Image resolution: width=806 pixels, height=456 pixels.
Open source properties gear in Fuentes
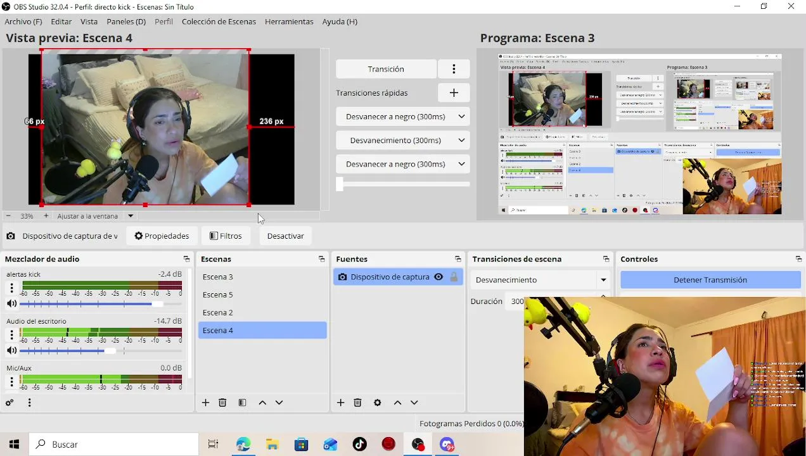click(378, 403)
